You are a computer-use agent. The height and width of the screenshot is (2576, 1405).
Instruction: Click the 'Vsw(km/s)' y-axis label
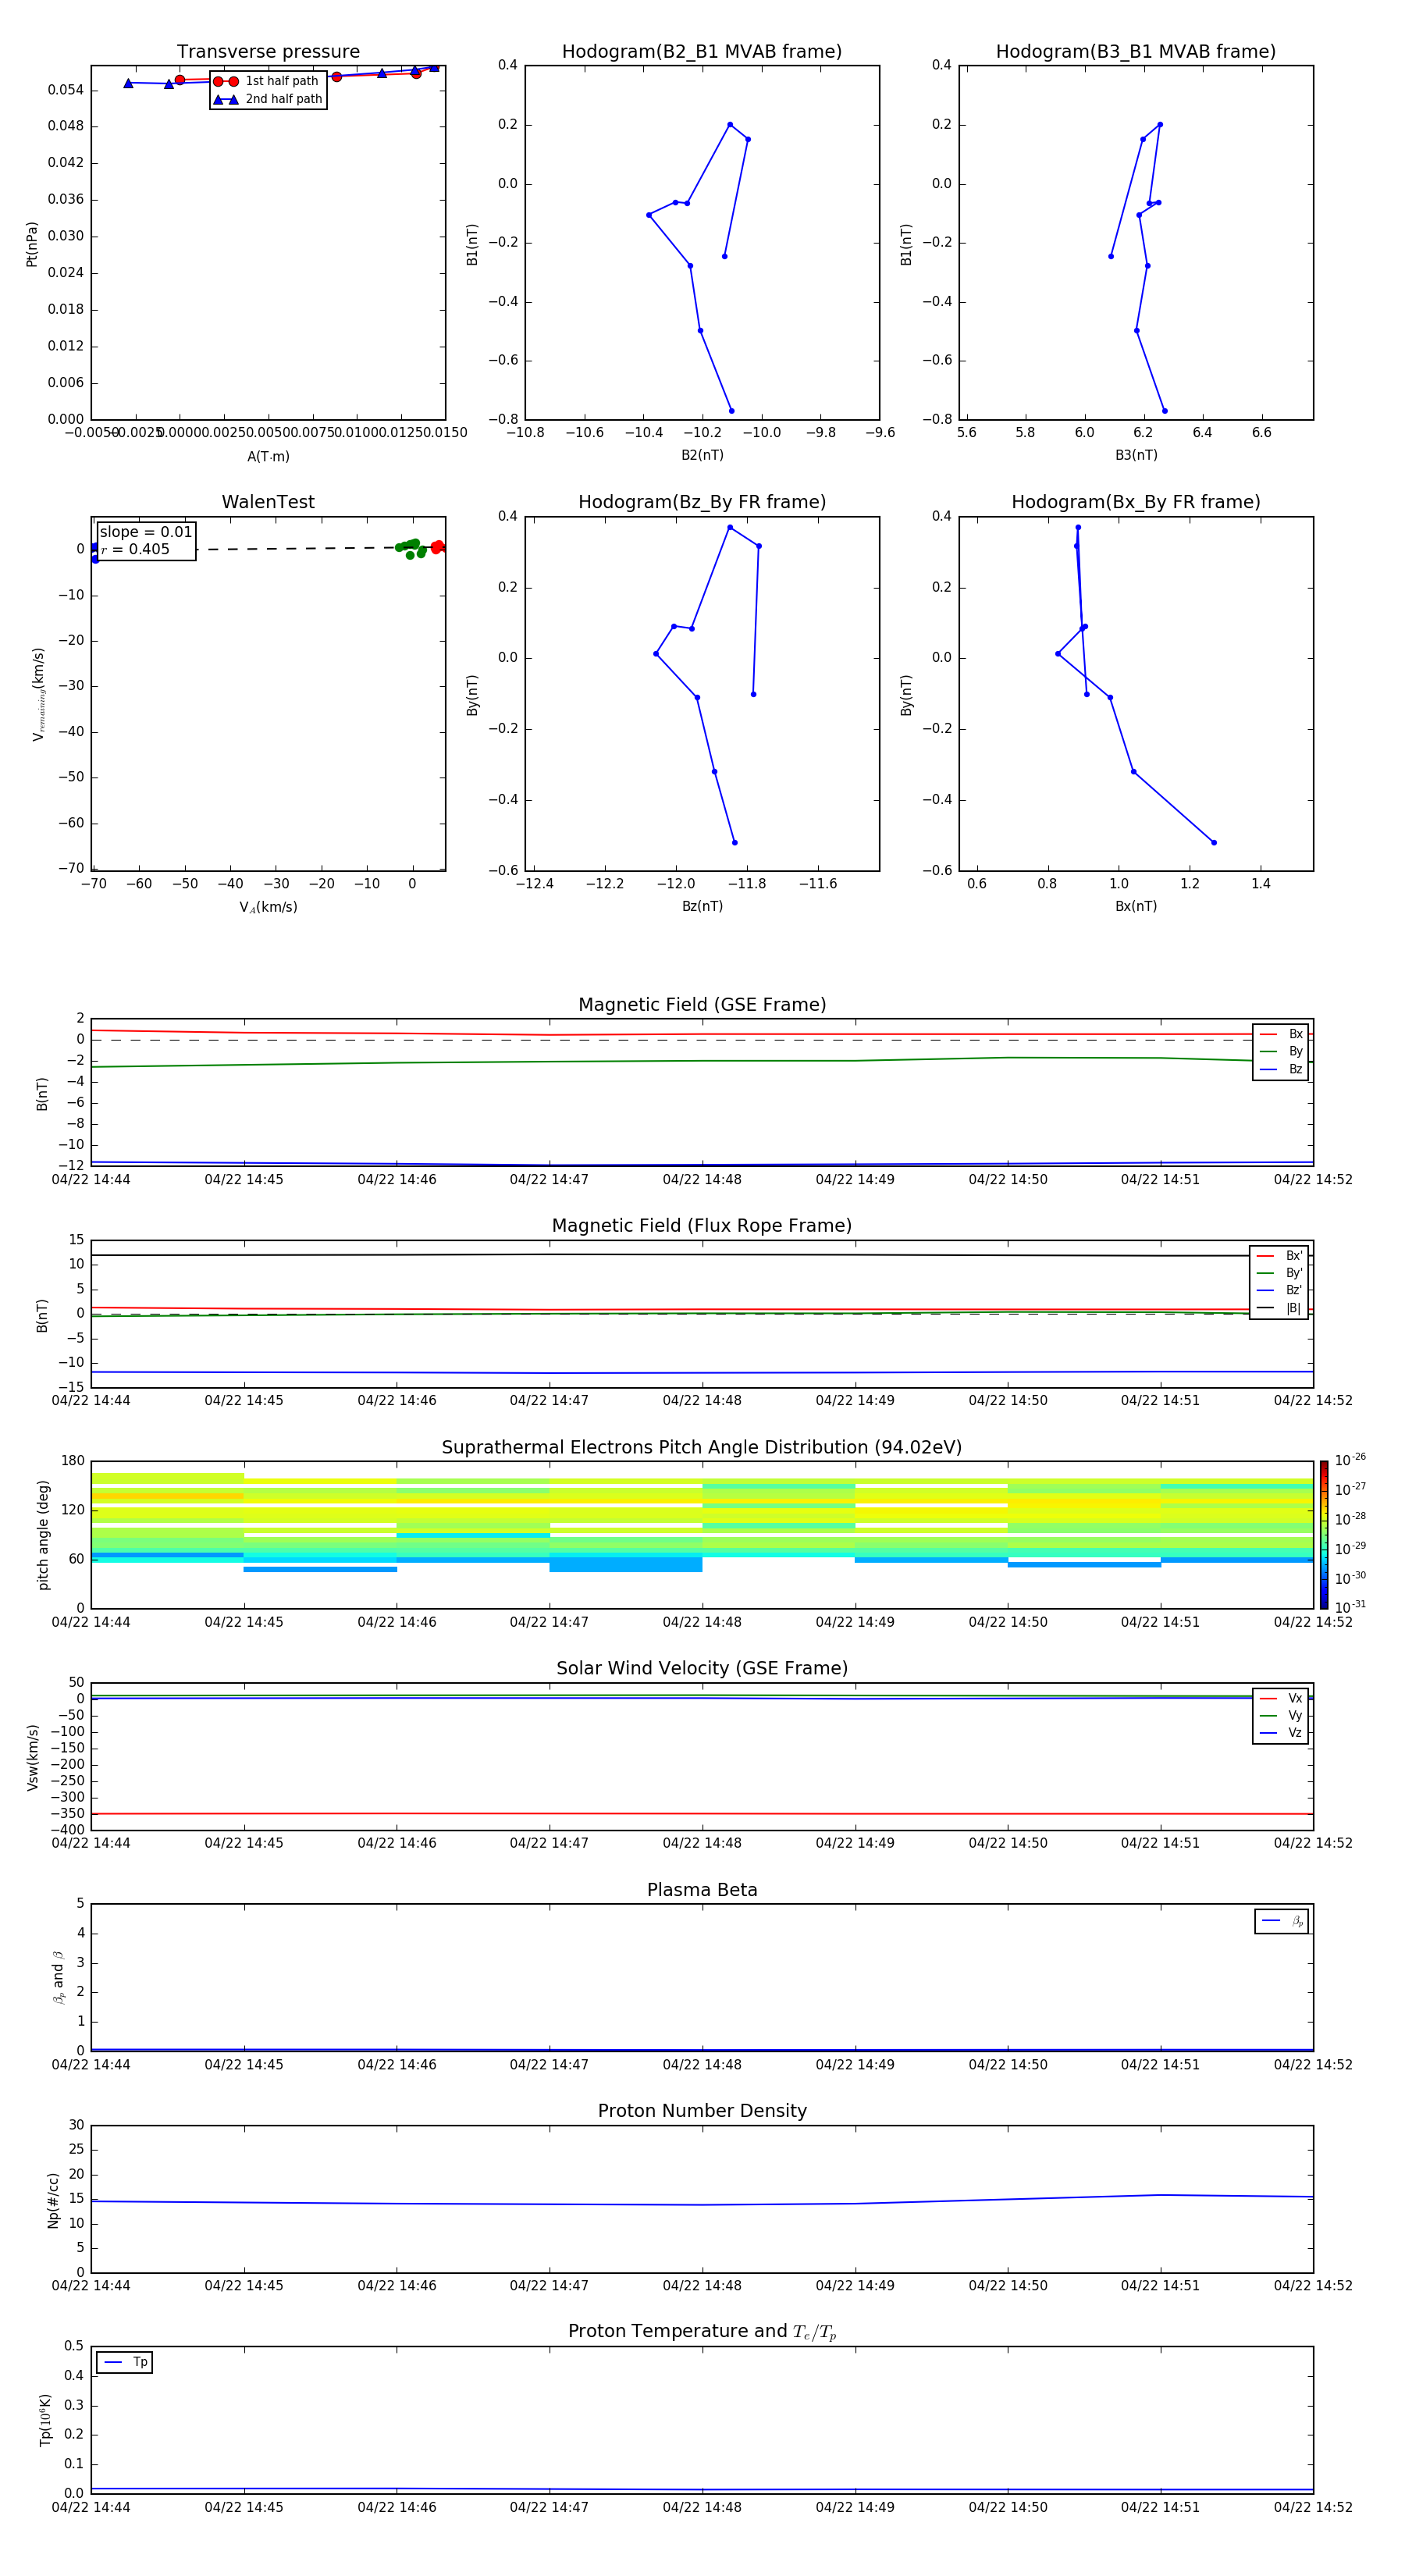pos(33,1757)
